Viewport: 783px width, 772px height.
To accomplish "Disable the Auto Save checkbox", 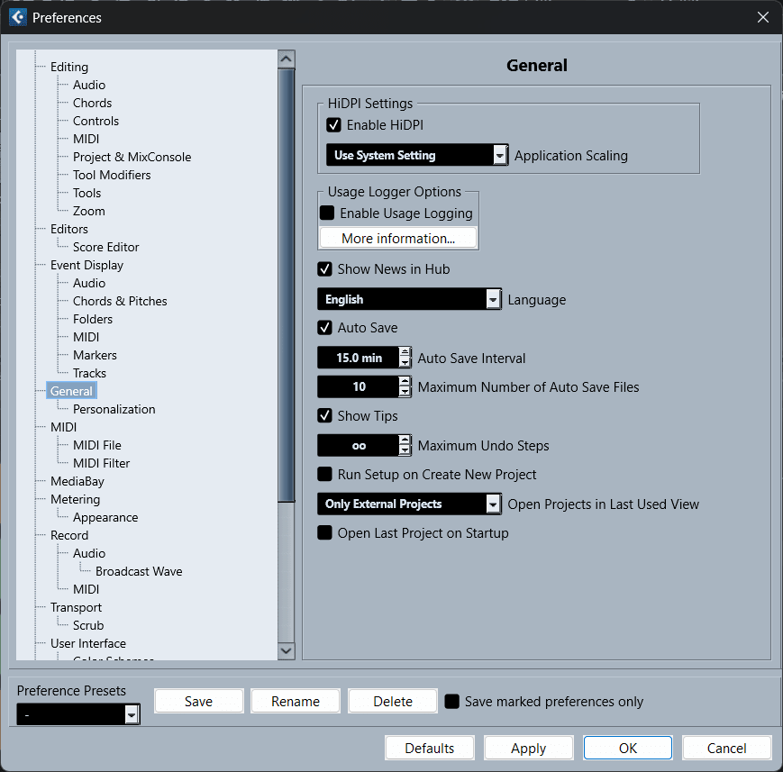I will tap(325, 328).
